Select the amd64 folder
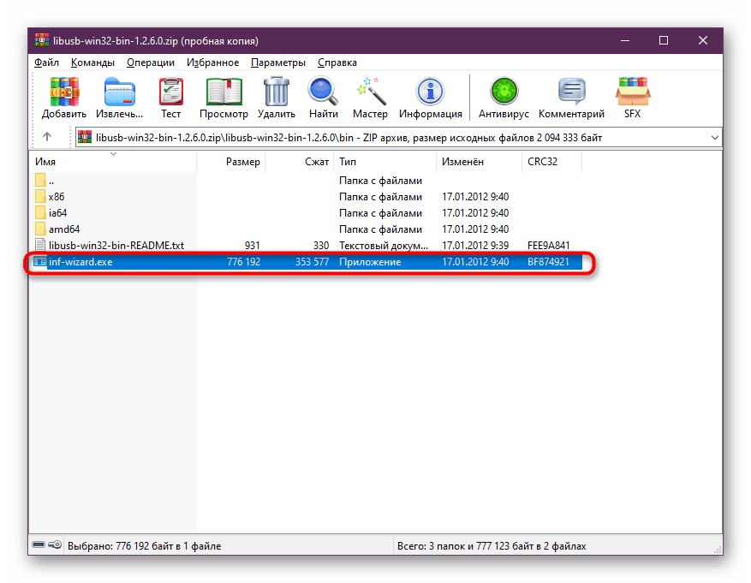 [x=63, y=229]
